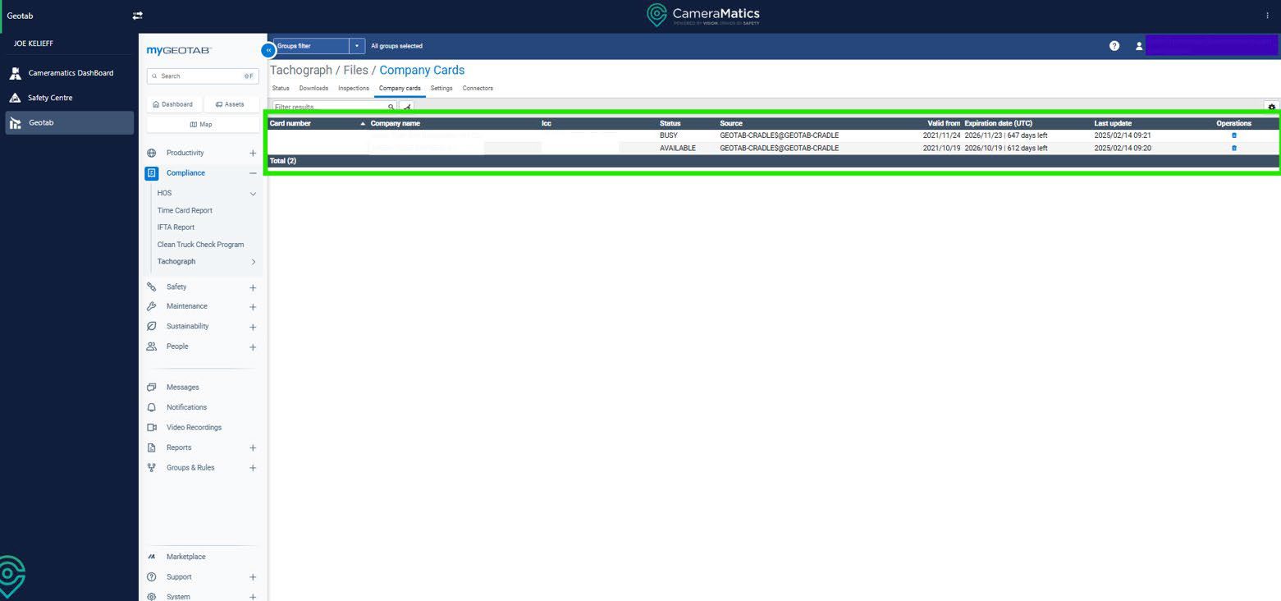
Task: Open the Groups filter dropdown arrow
Action: pyautogui.click(x=357, y=46)
